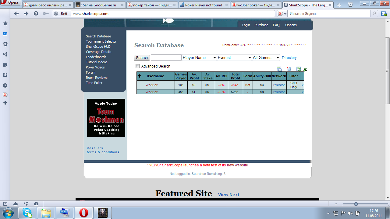The height and width of the screenshot is (219, 390).
Task: Click the player search text field
Action: [166, 57]
